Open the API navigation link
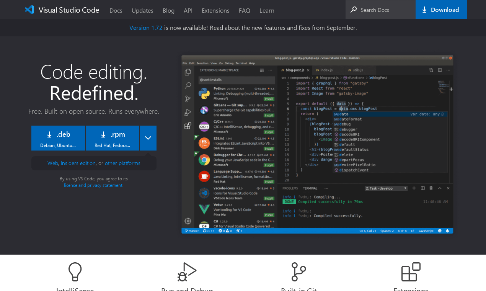The image size is (486, 291). [x=188, y=10]
